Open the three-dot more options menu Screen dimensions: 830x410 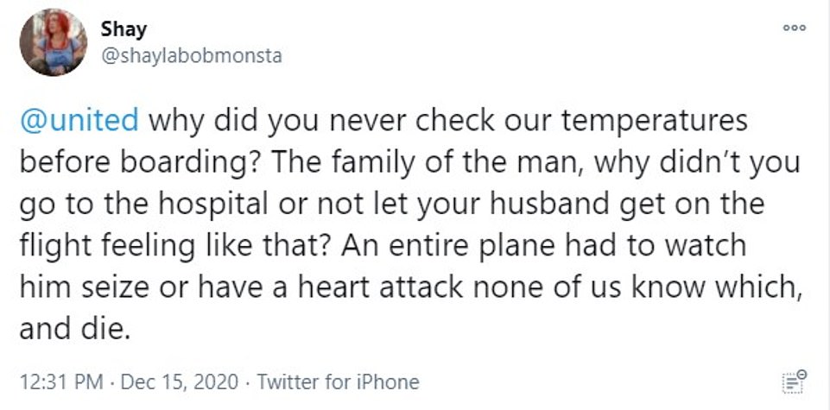tap(794, 28)
